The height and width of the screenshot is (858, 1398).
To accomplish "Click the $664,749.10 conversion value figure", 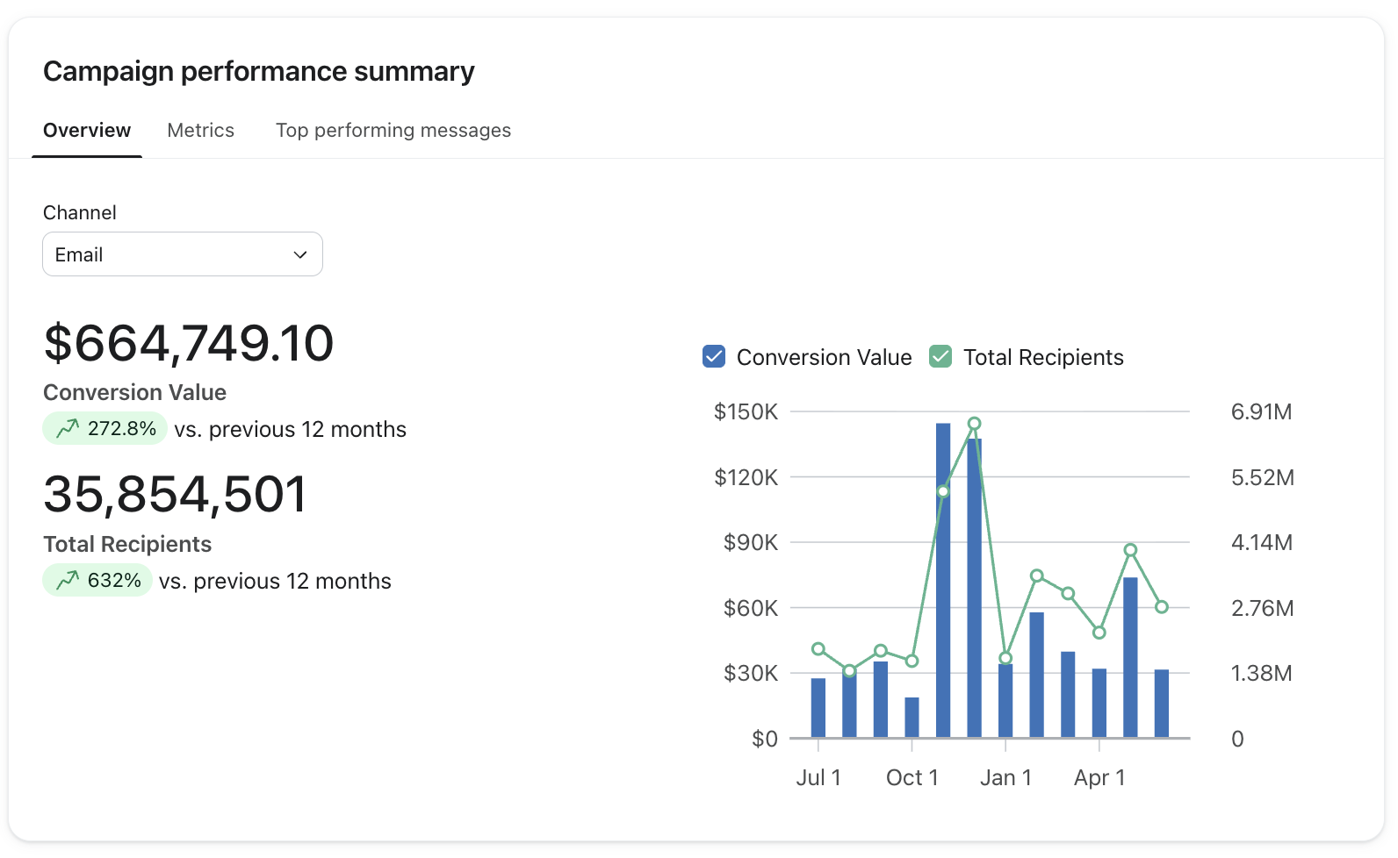I will (189, 343).
